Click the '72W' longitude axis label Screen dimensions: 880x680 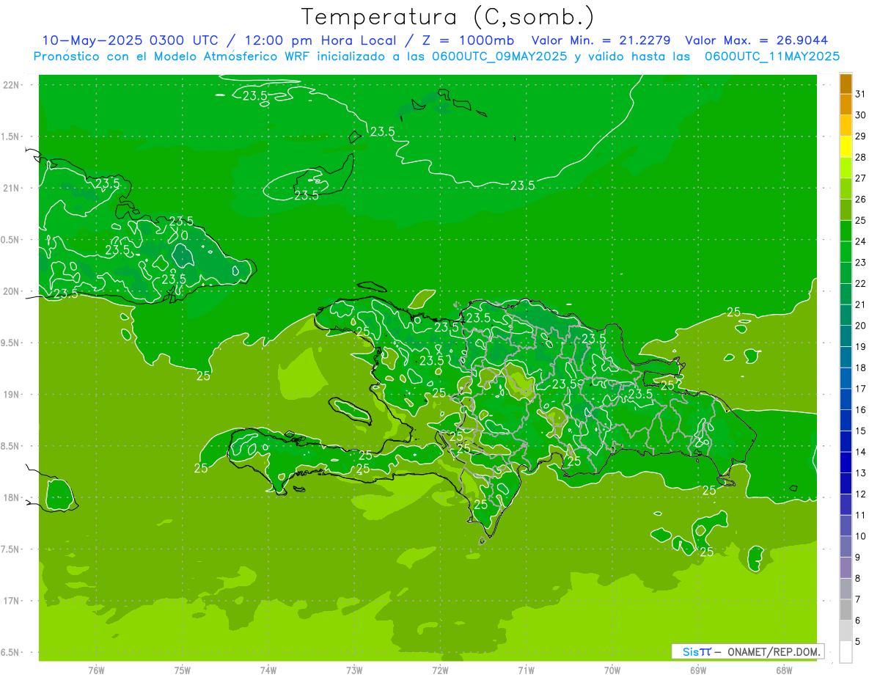pyautogui.click(x=440, y=670)
